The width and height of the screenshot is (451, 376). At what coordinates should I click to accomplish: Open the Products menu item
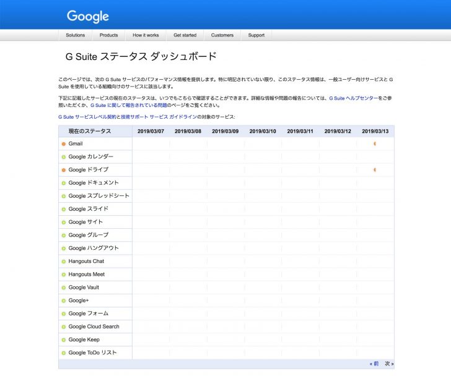pyautogui.click(x=109, y=35)
